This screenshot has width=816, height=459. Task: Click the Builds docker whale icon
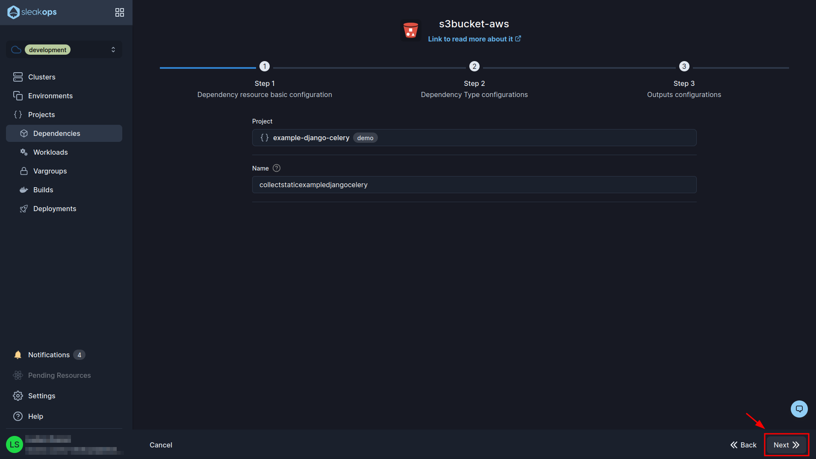click(x=24, y=190)
